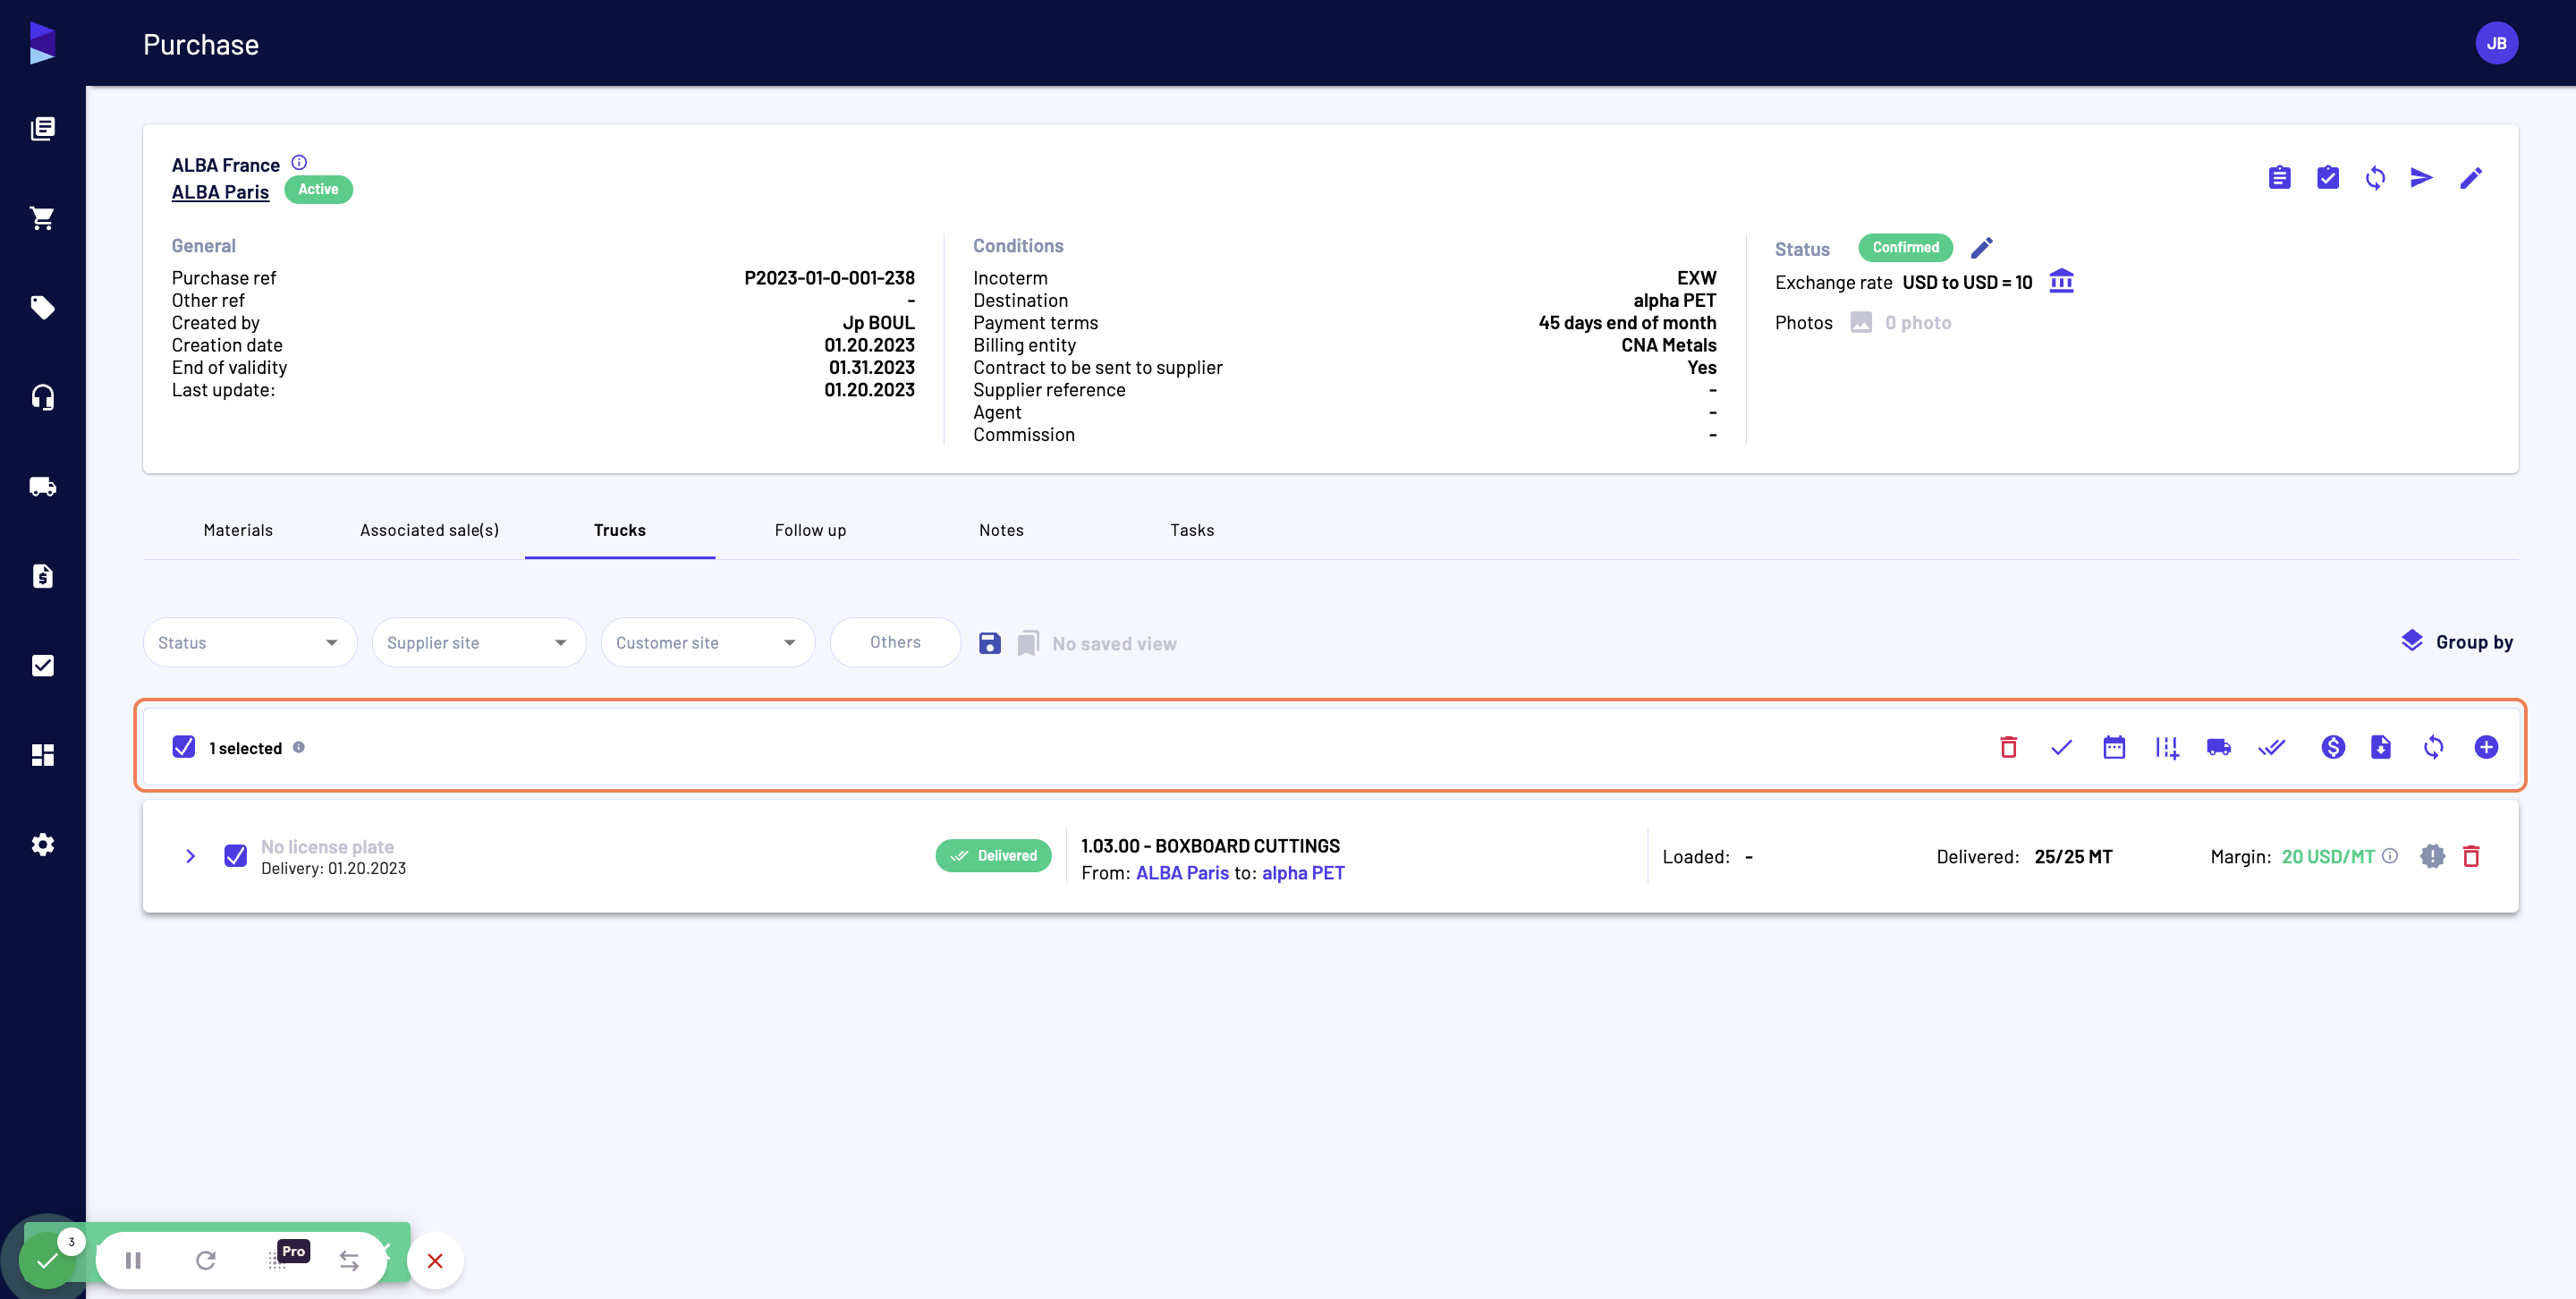Open the shopping cart sidebar icon
2576x1299 pixels.
[42, 218]
